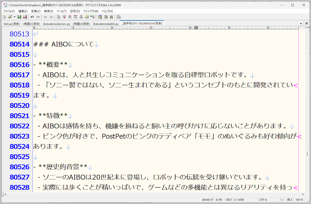
Task: Save the file with green floppy icon
Action: pos(19,17)
